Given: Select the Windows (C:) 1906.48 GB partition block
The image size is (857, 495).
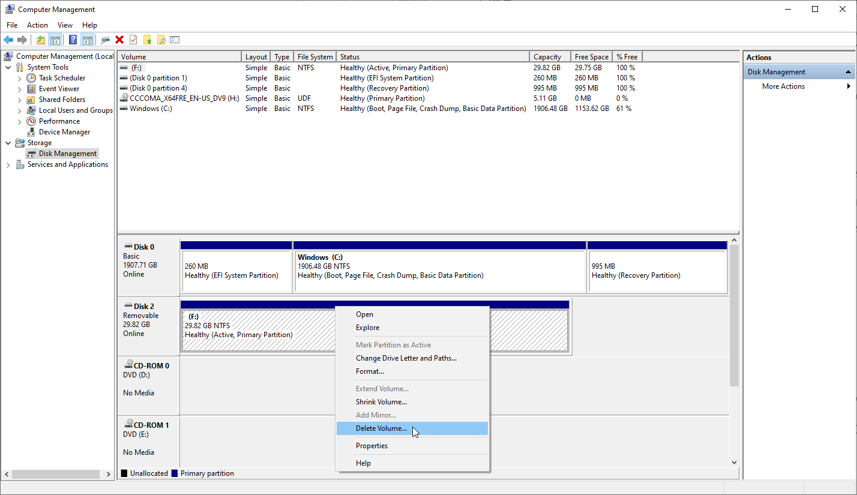Looking at the screenshot, I should (439, 267).
